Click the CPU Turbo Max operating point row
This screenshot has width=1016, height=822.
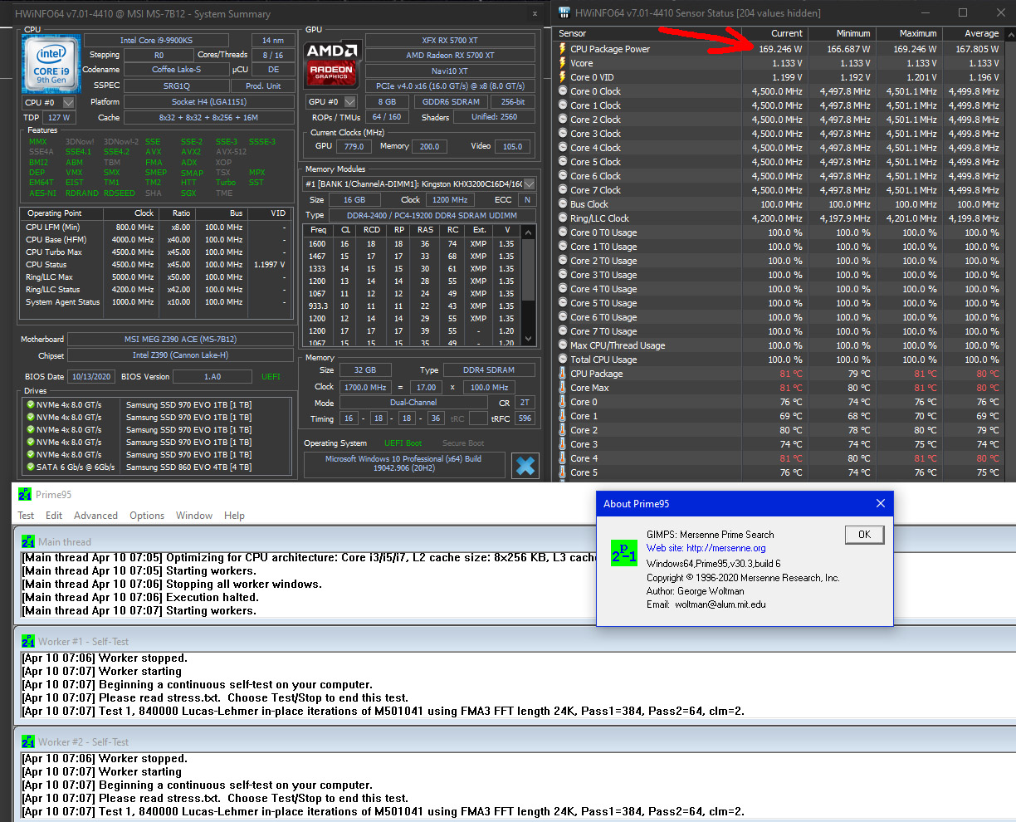coord(157,252)
